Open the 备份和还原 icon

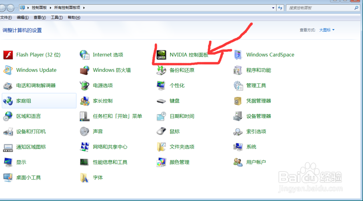[161, 70]
